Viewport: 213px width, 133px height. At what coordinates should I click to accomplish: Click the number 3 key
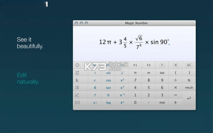pyautogui.click(x=162, y=95)
